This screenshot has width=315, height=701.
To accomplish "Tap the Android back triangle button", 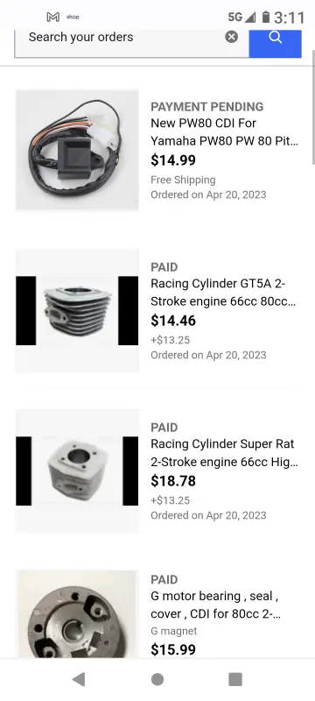I will click(79, 679).
